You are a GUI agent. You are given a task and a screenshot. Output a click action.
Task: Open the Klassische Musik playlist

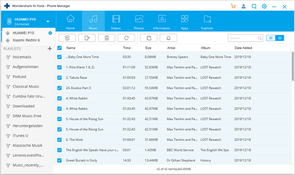pos(27,145)
